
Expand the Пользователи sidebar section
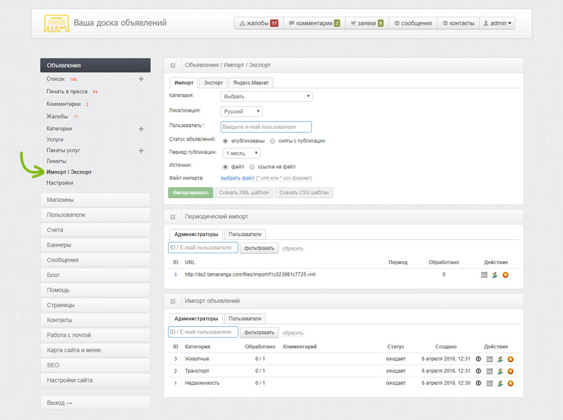point(95,215)
